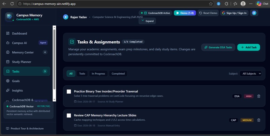This screenshot has height=136, width=270.
Task: Select the Tasks sidebar item
Action: (27, 71)
